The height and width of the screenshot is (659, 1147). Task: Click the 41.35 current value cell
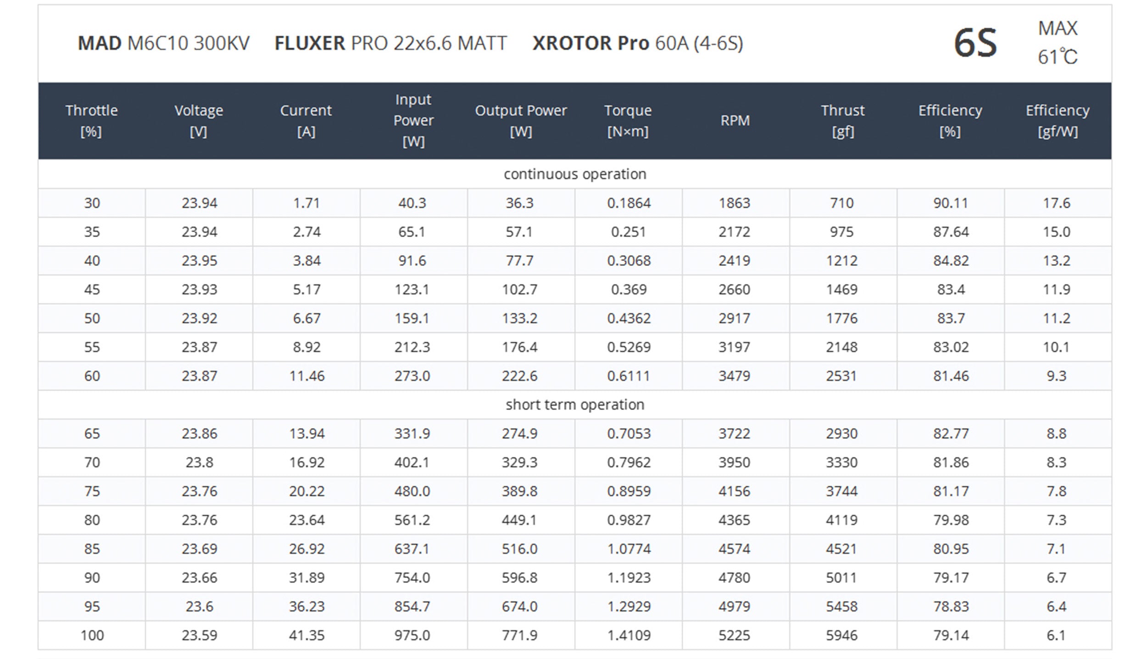[306, 636]
